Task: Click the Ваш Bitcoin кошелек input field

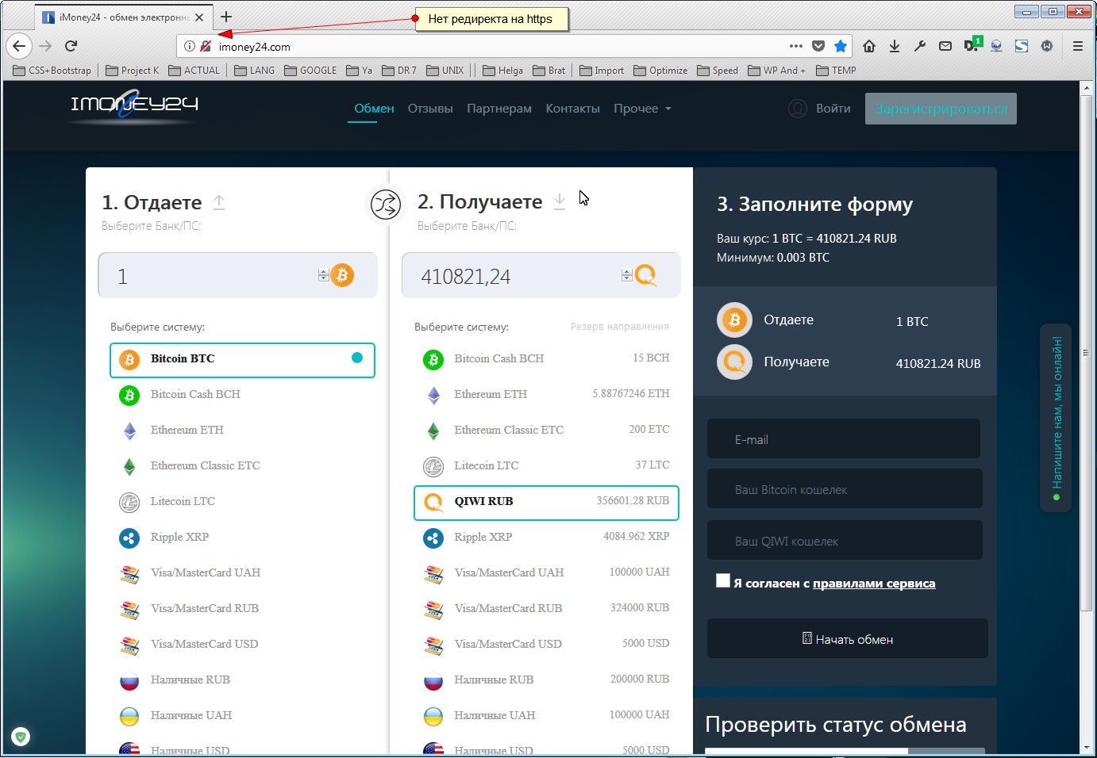Action: (x=845, y=489)
